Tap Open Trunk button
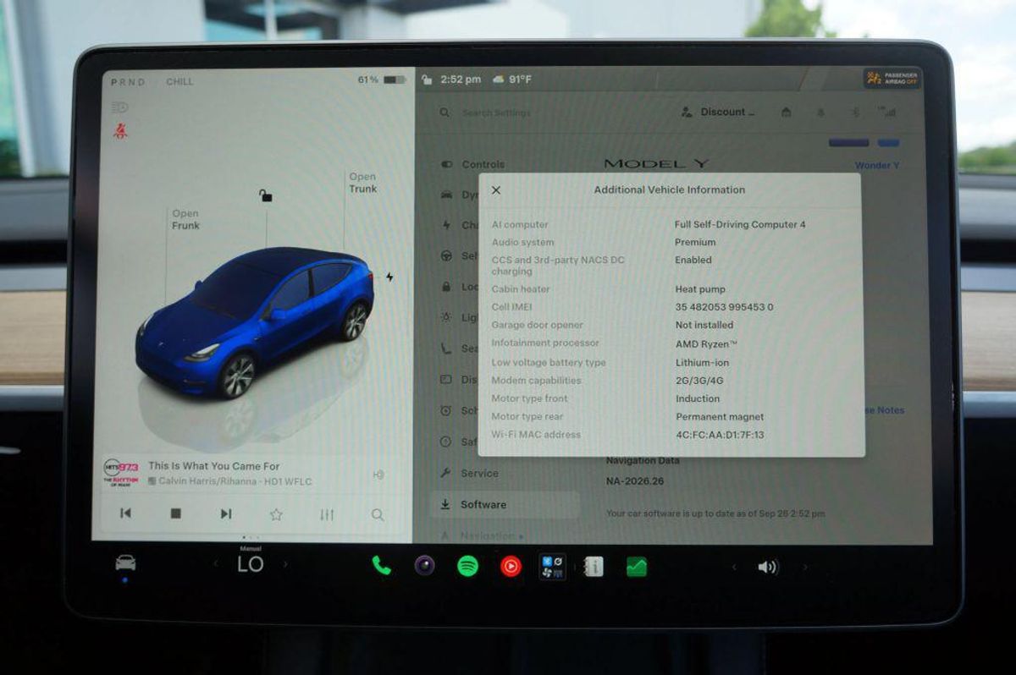Viewport: 1016px width, 675px height. [362, 183]
